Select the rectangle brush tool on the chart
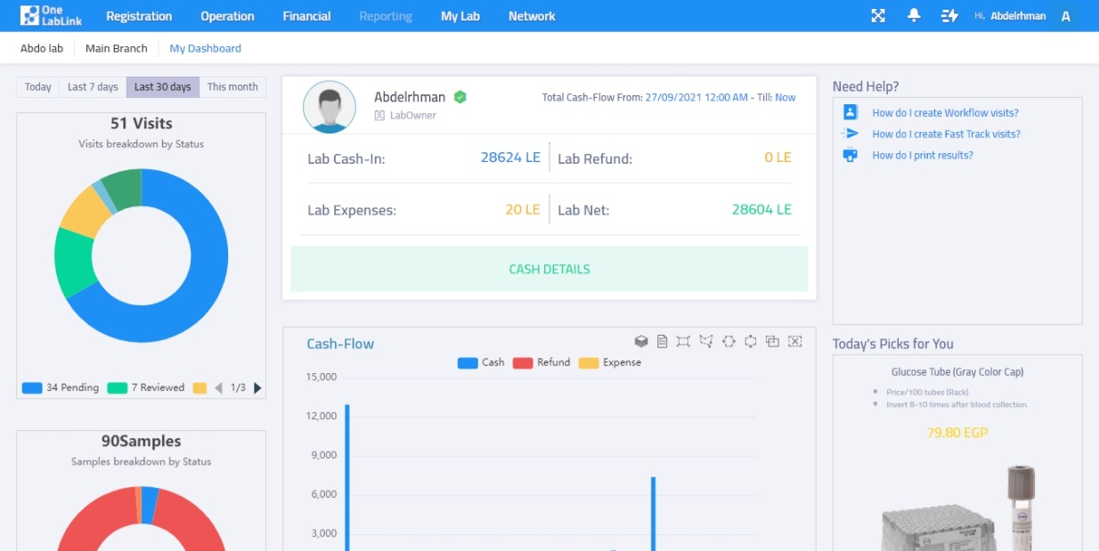 (684, 341)
